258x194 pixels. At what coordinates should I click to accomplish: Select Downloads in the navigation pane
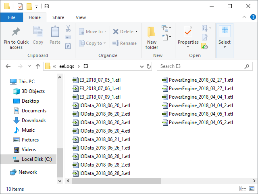point(33,120)
